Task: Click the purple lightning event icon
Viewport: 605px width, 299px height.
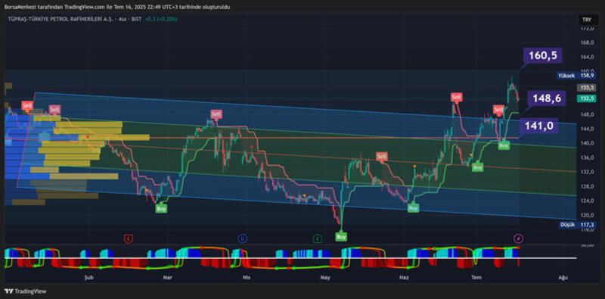Action: (519, 238)
